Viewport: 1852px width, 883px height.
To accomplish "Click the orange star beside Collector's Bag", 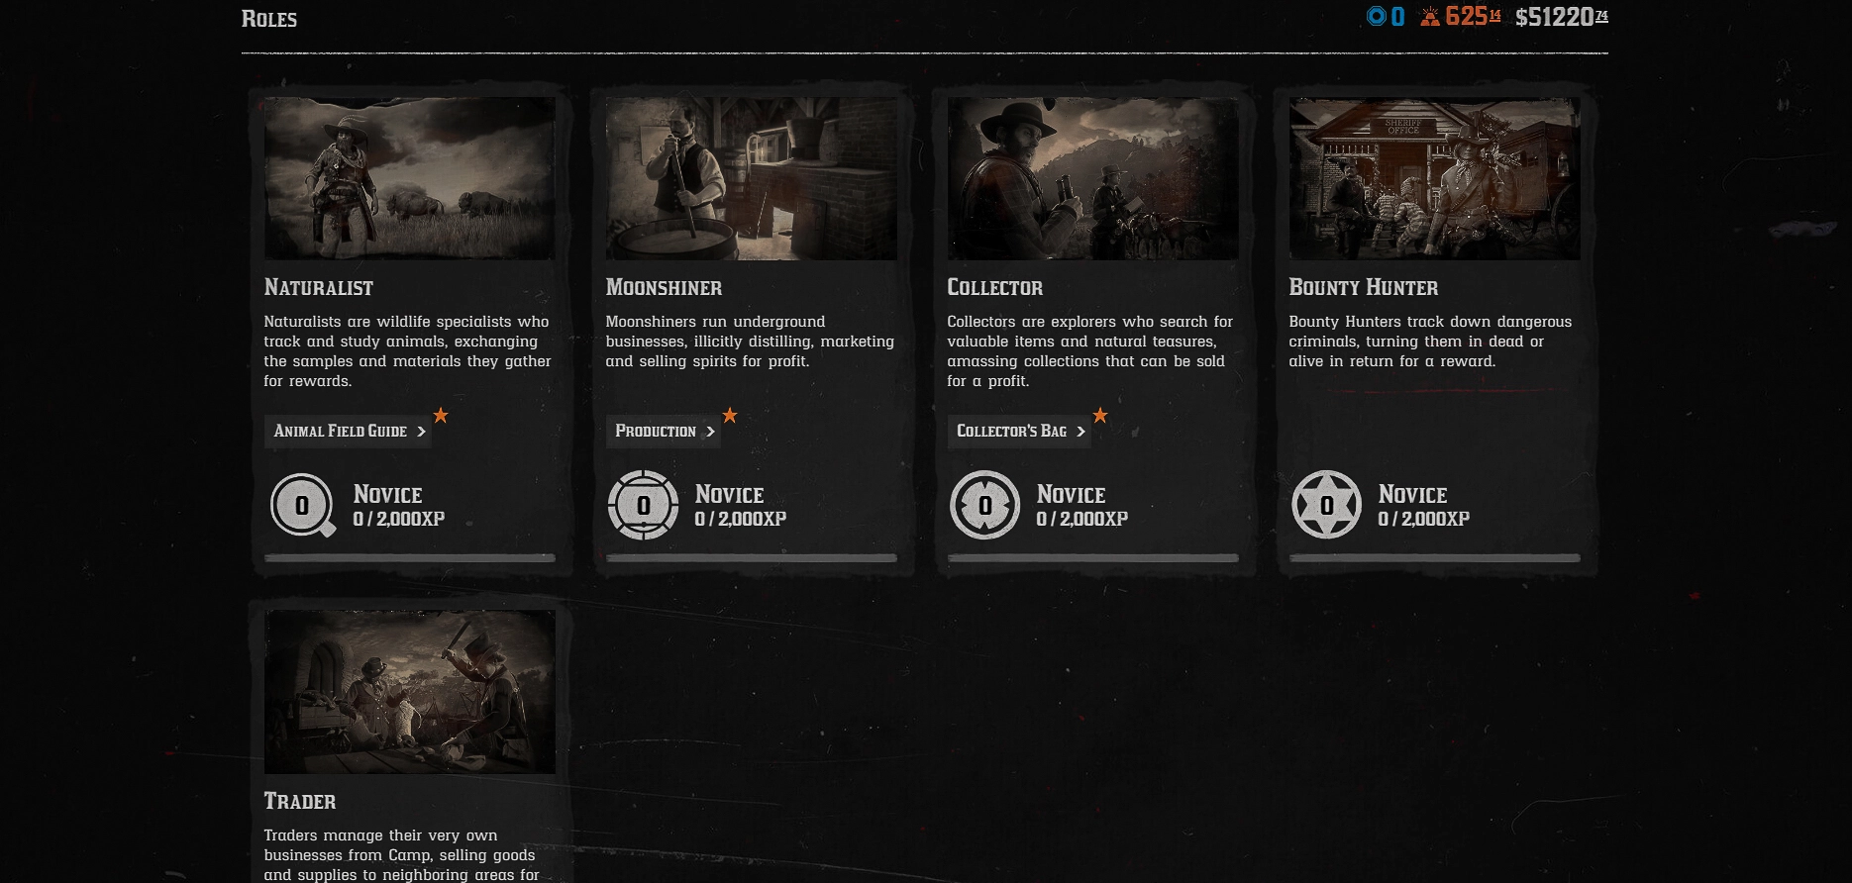I will click(x=1099, y=416).
